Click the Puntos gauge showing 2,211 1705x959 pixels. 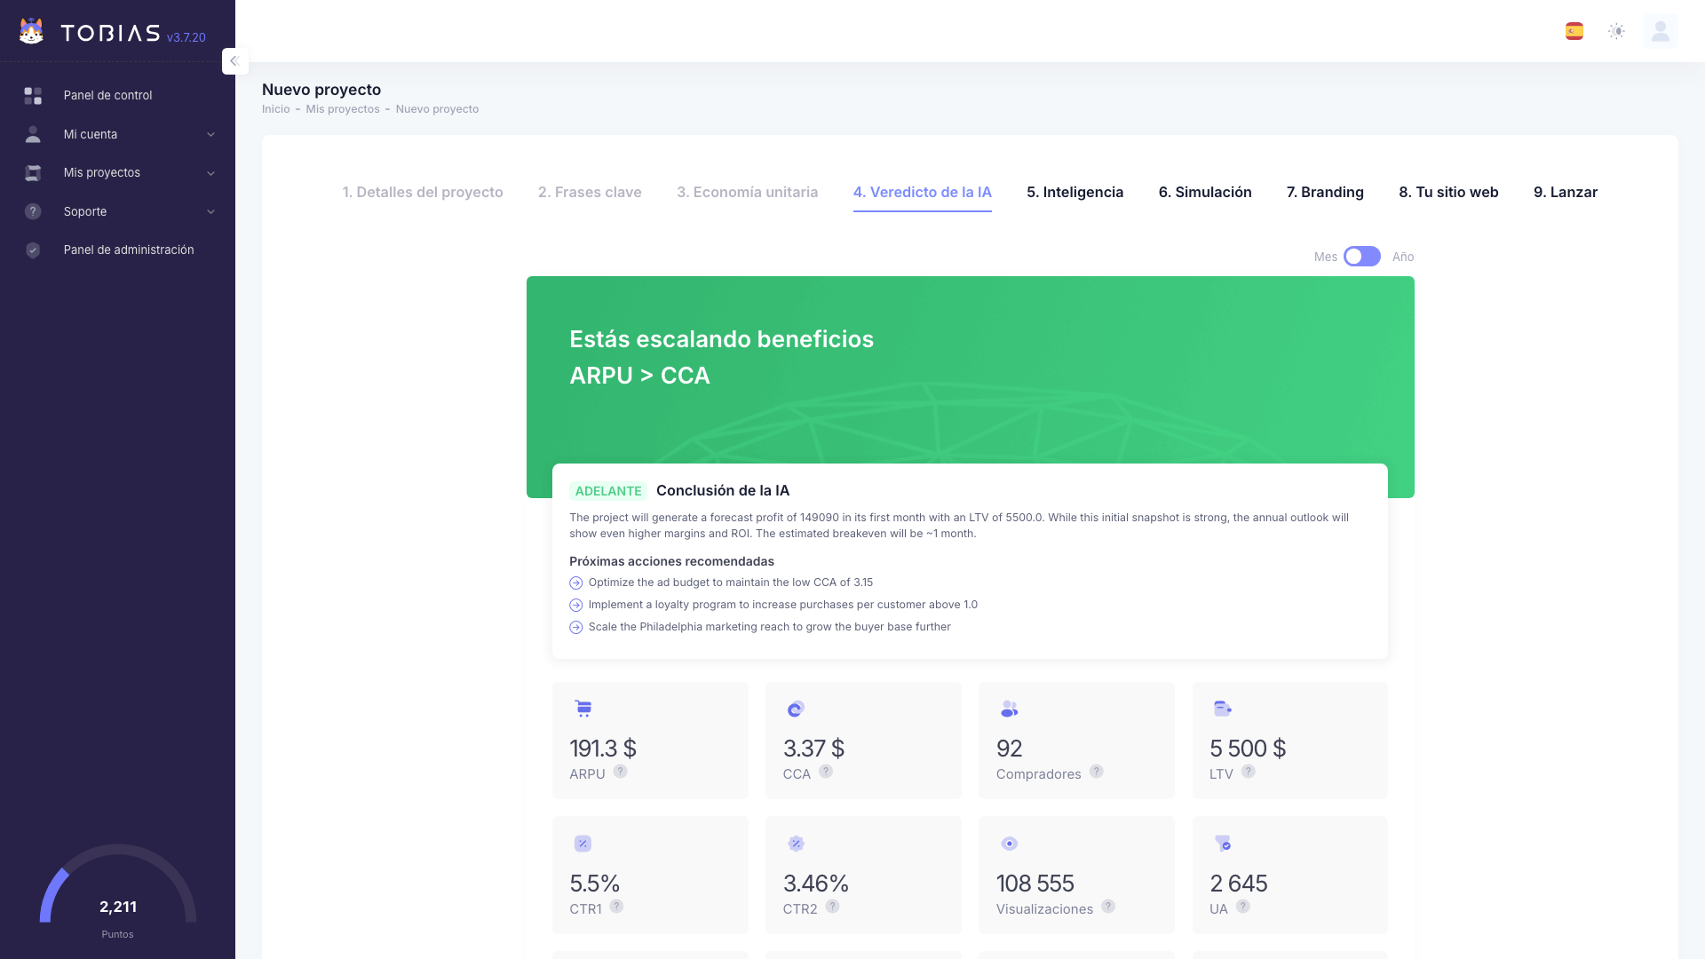(x=118, y=892)
